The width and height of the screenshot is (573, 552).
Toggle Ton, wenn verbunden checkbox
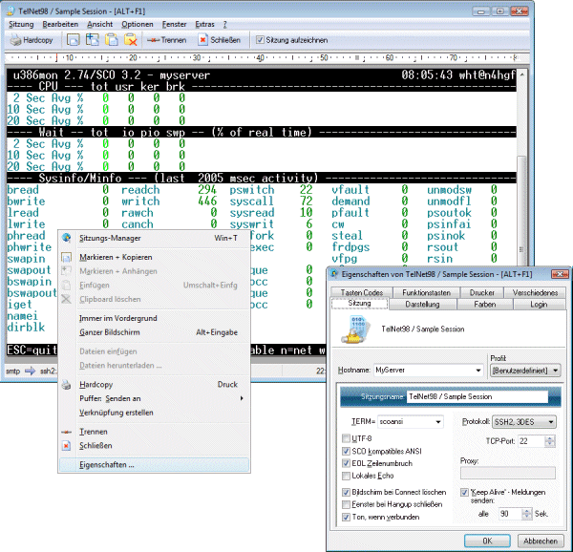(x=346, y=517)
